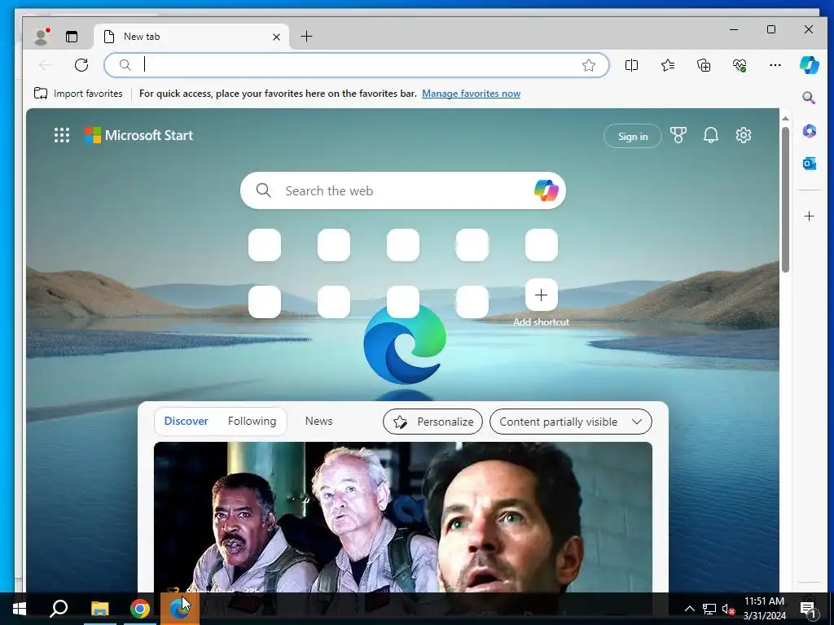Open Settings and more ellipsis menu

(x=775, y=65)
